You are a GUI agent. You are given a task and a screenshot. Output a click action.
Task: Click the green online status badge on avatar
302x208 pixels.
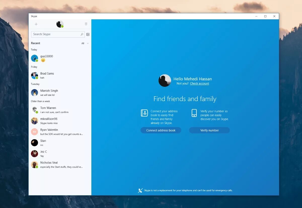click(62, 27)
